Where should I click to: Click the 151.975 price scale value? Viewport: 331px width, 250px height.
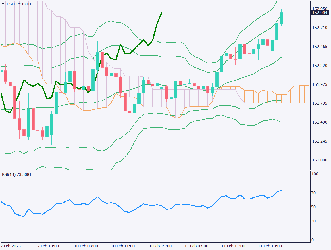(320, 84)
